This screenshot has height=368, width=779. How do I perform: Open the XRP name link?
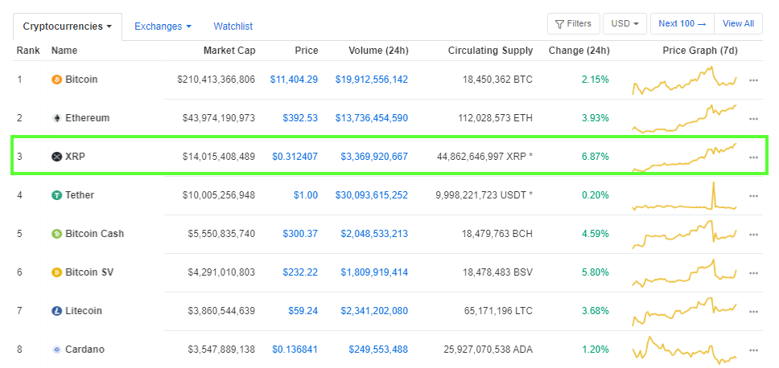point(75,157)
